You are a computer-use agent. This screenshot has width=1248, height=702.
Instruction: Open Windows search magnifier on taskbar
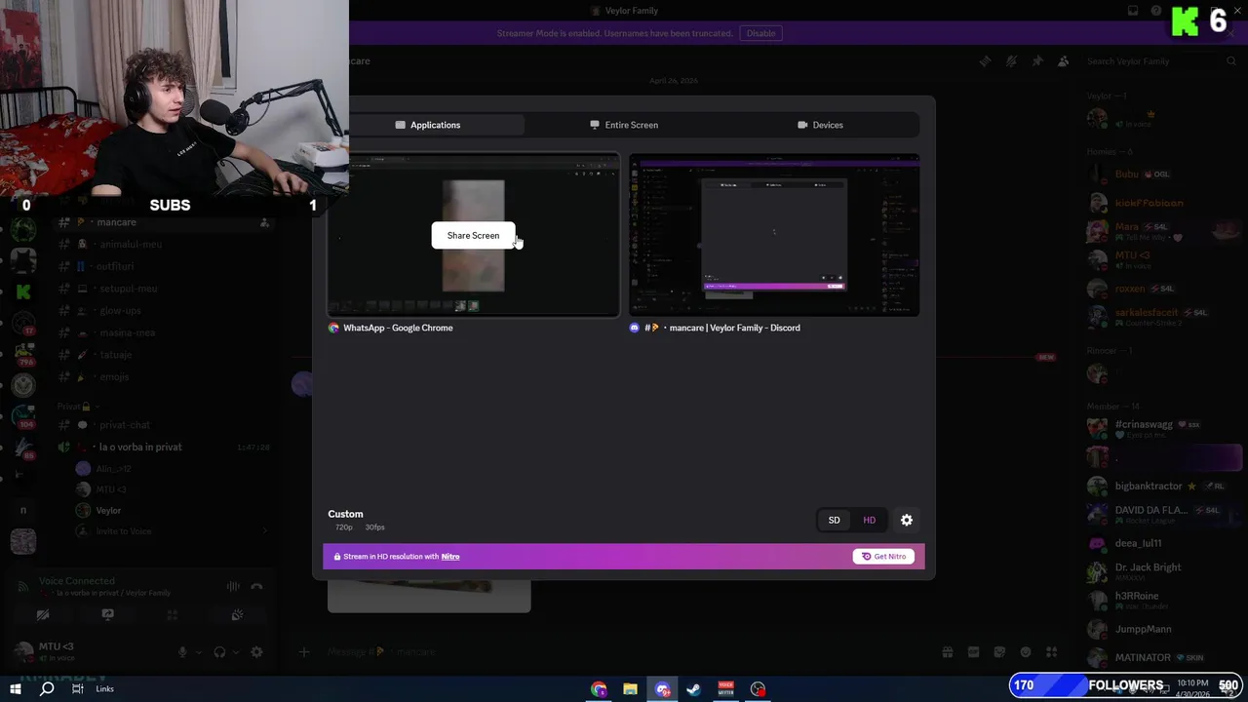(x=46, y=688)
